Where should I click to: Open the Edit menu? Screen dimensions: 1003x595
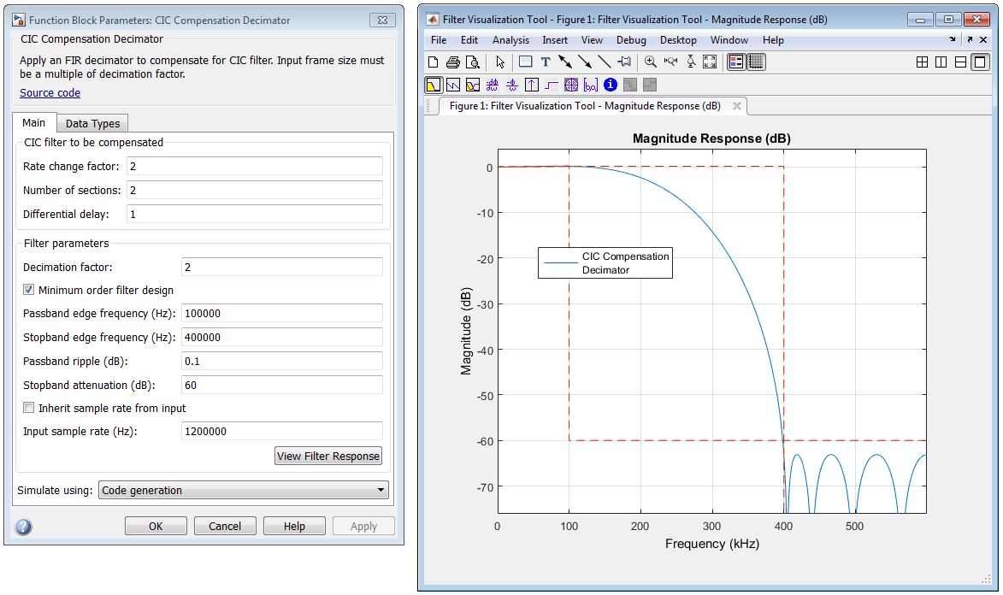pyautogui.click(x=469, y=39)
